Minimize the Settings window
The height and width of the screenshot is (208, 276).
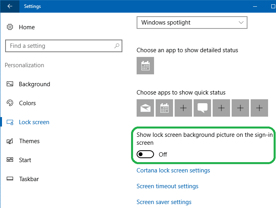coord(255,6)
